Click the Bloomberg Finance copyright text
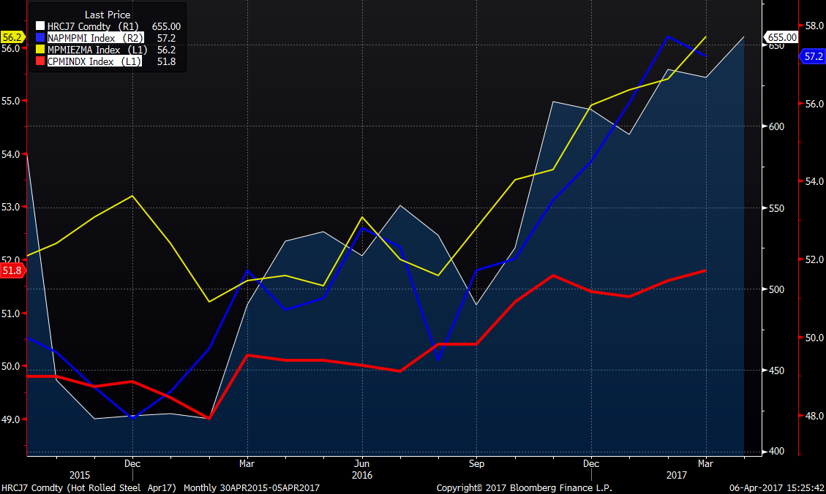This screenshot has height=494, width=826. point(524,487)
